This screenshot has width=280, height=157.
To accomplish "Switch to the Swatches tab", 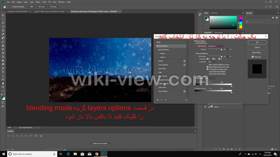I will (214, 13).
